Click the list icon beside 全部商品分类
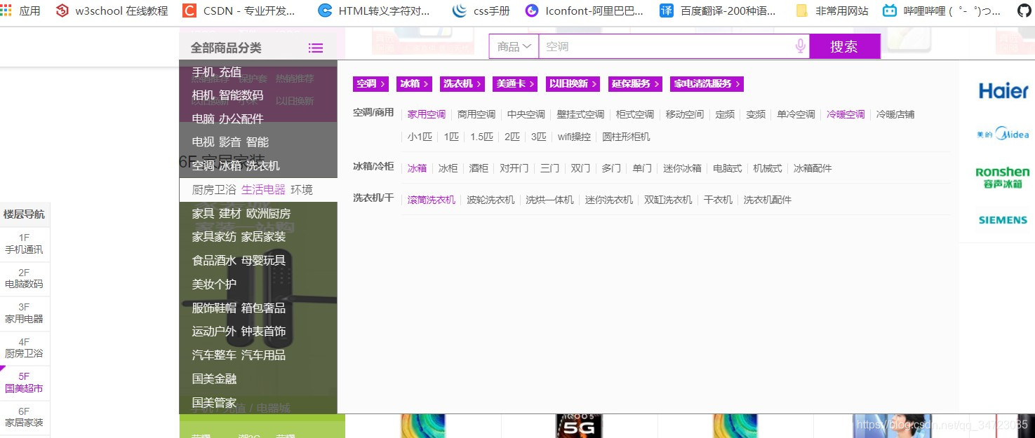The image size is (1035, 438). tap(316, 48)
